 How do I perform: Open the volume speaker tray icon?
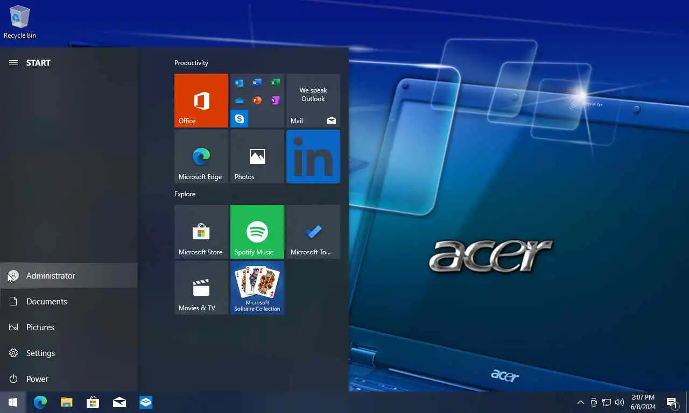tap(620, 402)
